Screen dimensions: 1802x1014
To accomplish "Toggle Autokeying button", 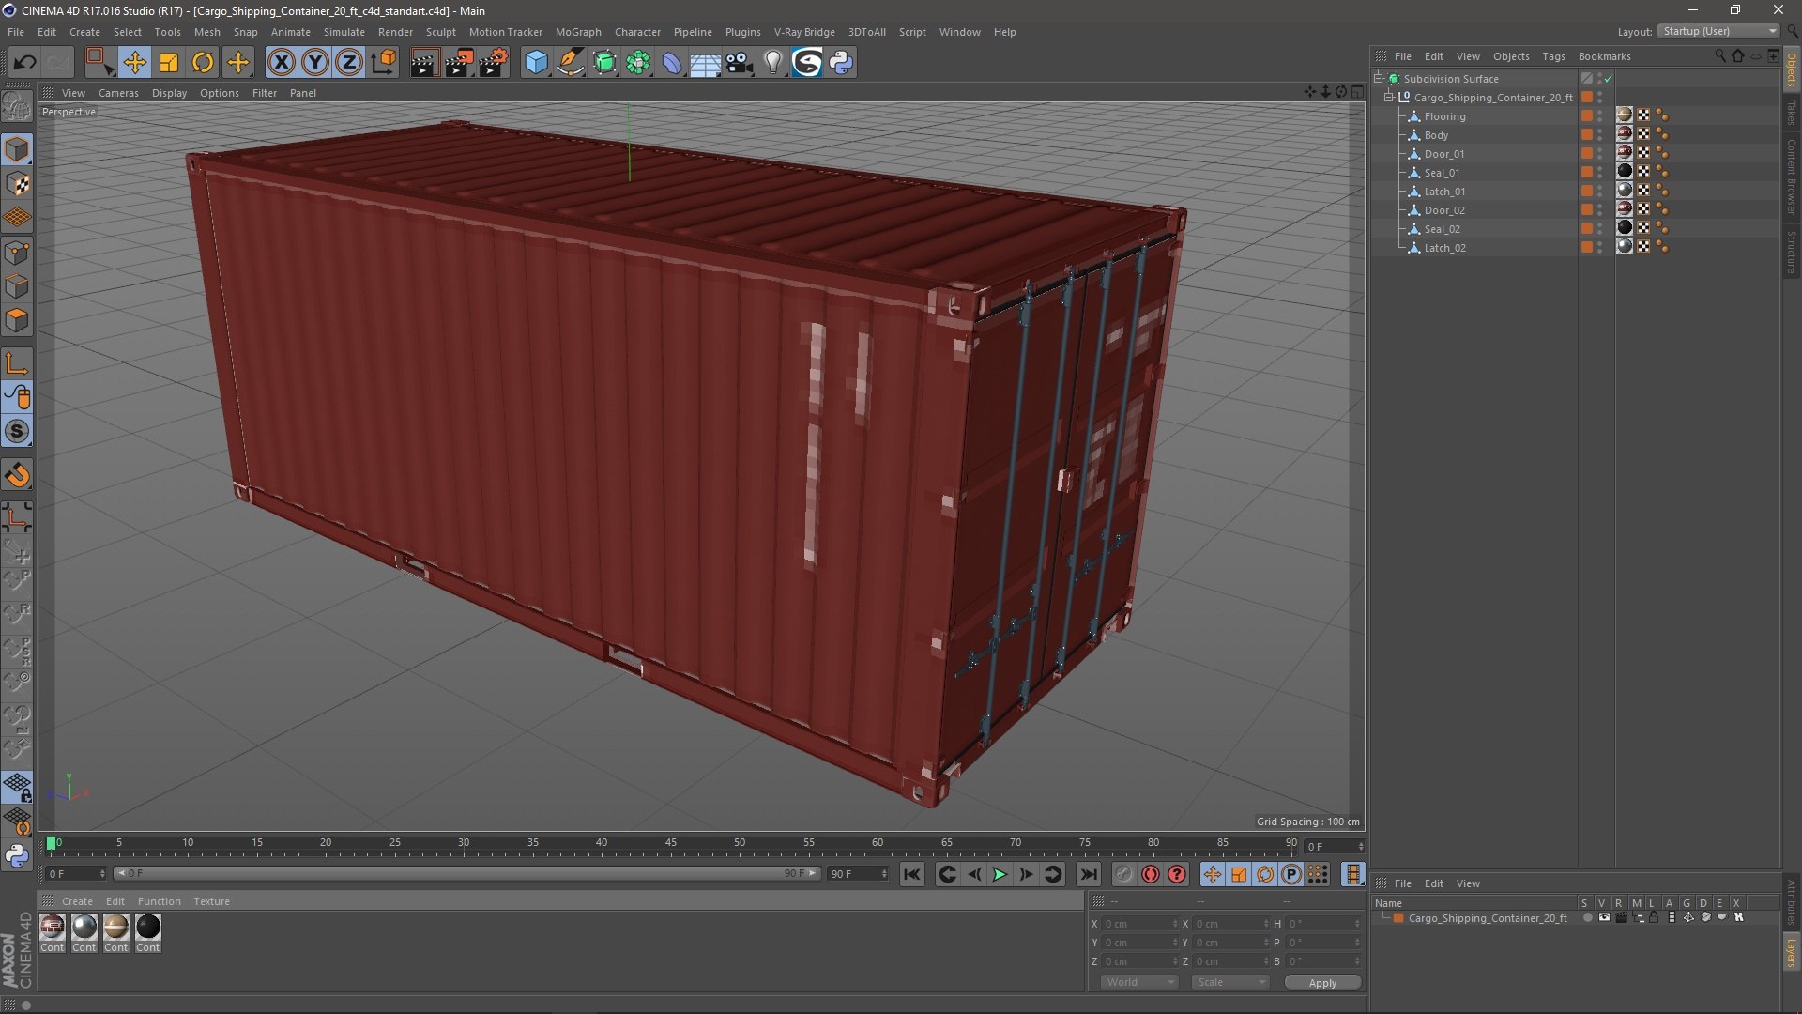I will (x=1151, y=874).
